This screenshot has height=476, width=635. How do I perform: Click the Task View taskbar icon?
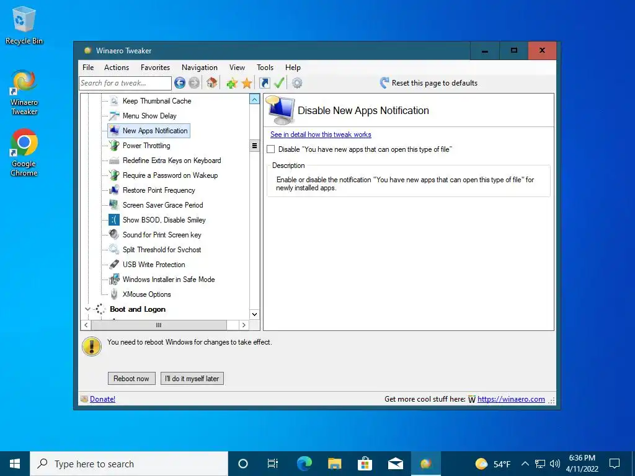coord(273,464)
